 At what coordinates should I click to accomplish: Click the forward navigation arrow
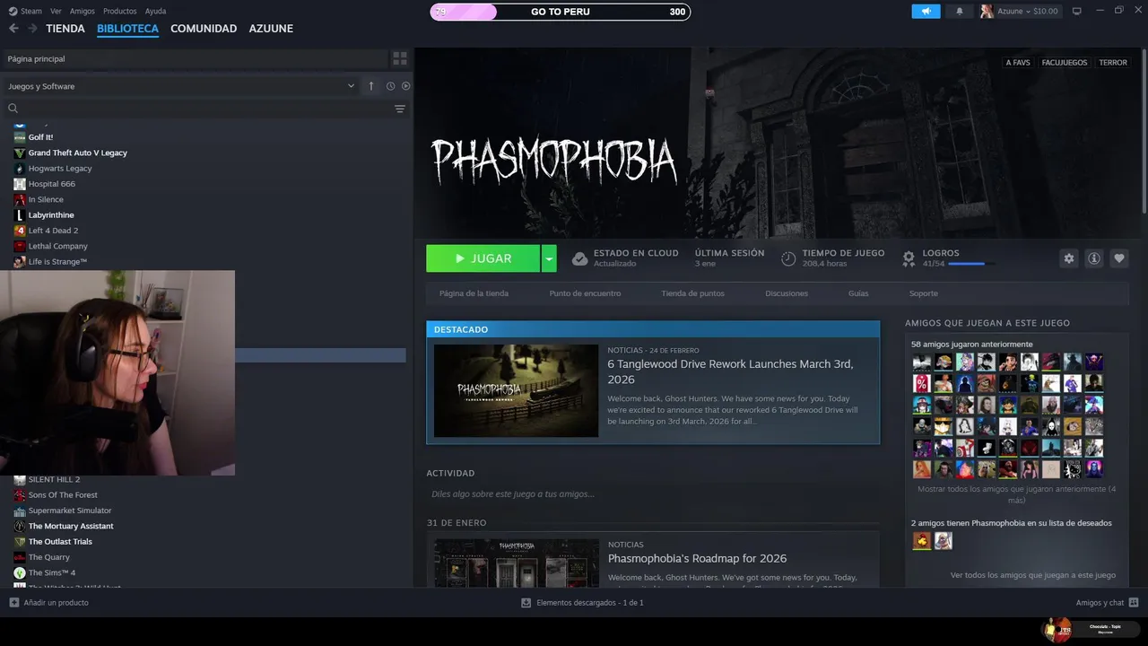pyautogui.click(x=32, y=29)
